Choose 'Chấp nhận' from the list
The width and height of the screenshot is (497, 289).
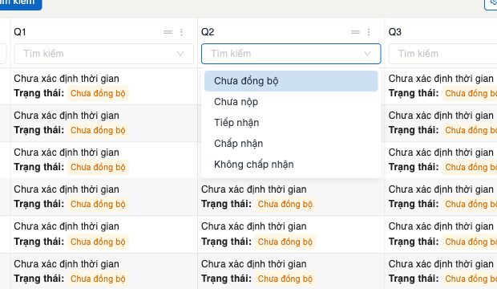tap(291, 144)
